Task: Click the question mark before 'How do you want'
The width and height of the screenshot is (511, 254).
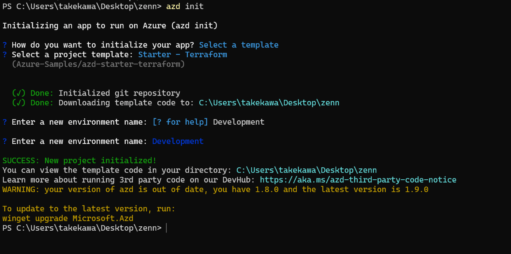Action: [x=5, y=45]
